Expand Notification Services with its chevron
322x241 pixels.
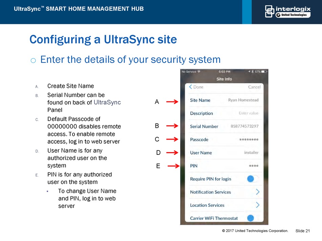point(258,192)
